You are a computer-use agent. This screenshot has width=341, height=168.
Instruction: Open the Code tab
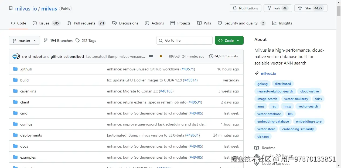click(x=18, y=23)
